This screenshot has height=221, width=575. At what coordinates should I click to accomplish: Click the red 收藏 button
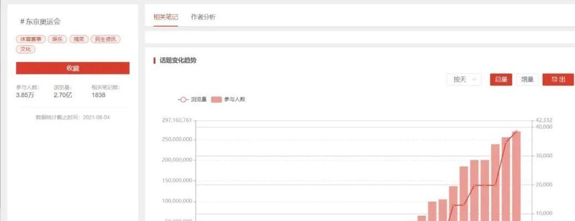(x=73, y=68)
